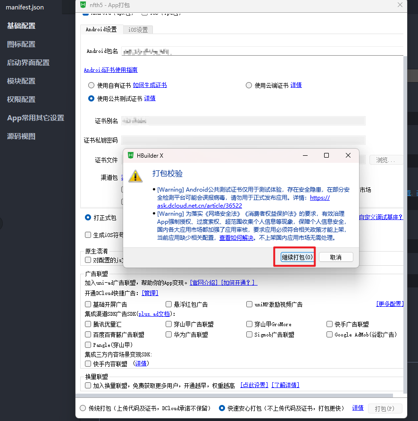Open the plus.ad文档 link
Image resolution: width=418 pixels, height=421 pixels.
(154, 314)
